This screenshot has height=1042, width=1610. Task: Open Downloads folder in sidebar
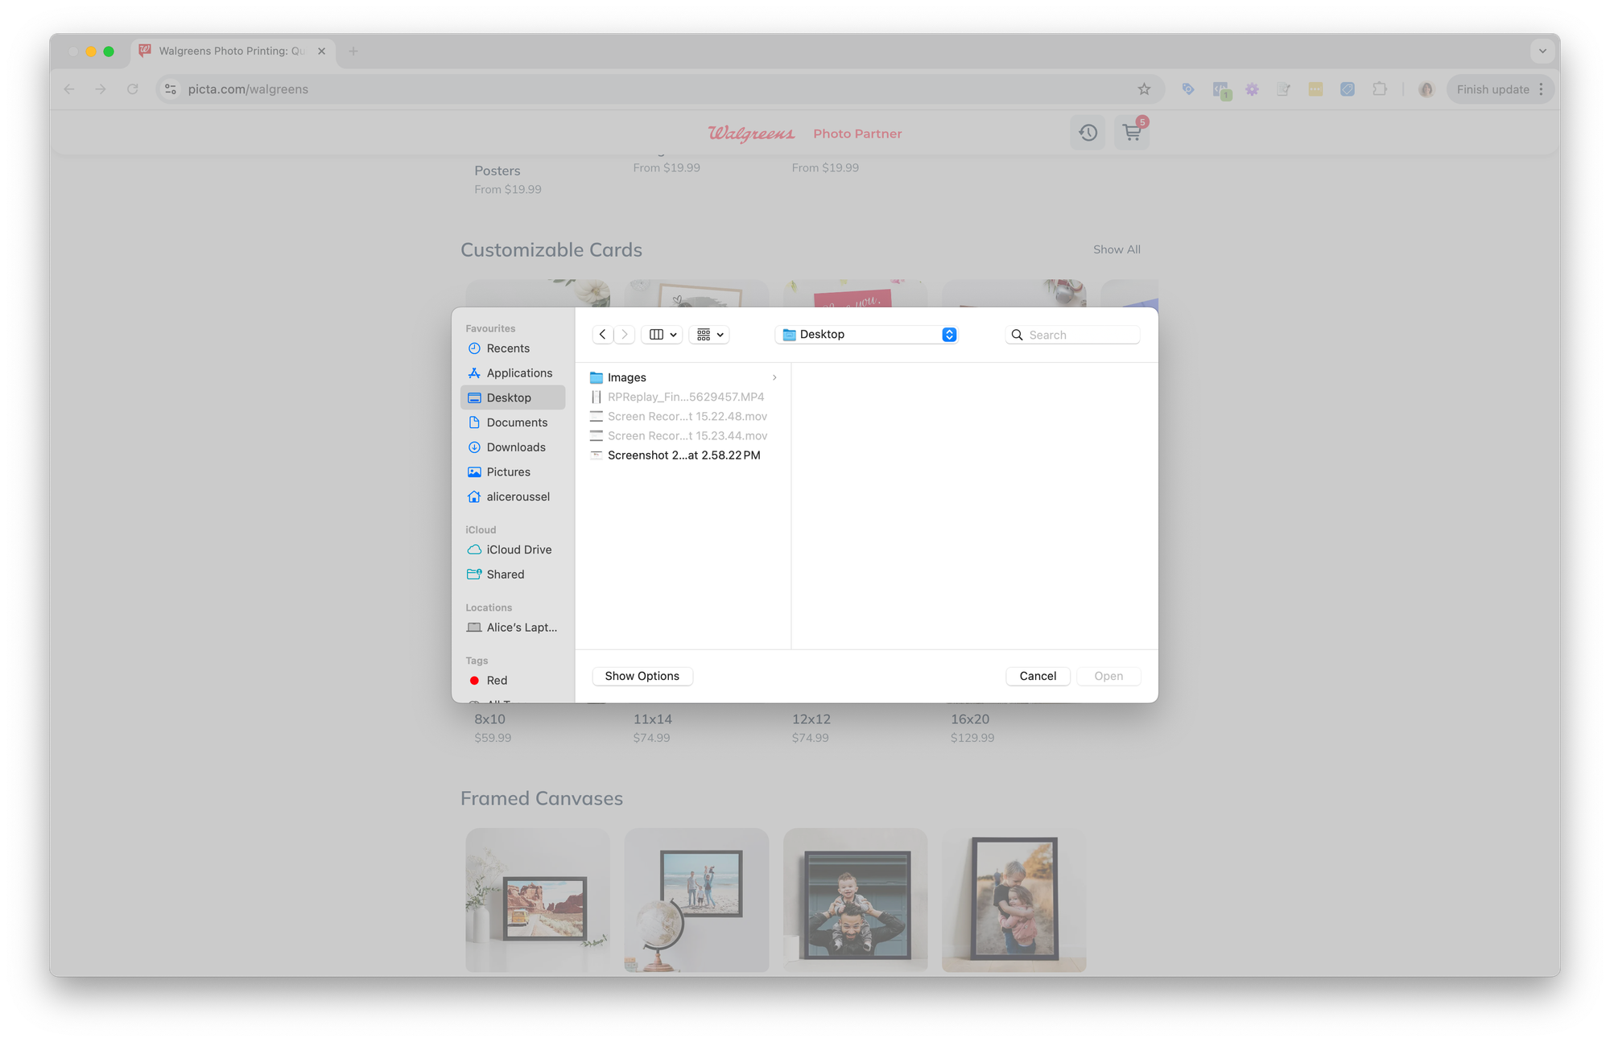516,447
